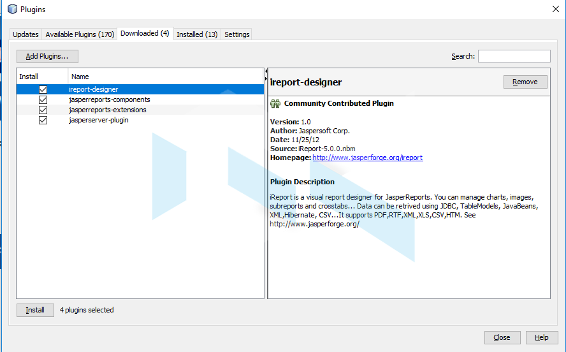Toggle the jasperserver-plugin install checkbox
Image resolution: width=566 pixels, height=352 pixels.
click(43, 121)
